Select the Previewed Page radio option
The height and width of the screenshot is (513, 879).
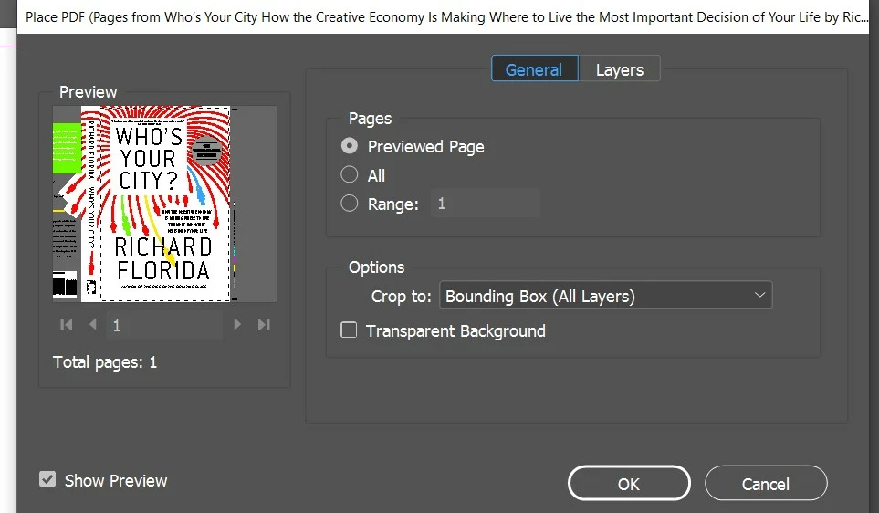click(350, 146)
